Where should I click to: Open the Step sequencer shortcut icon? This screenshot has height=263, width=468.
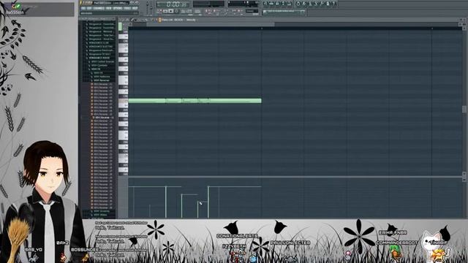pos(271,4)
